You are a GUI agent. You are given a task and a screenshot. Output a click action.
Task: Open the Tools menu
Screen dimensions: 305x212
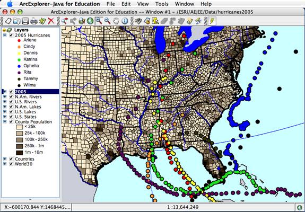[x=162, y=4]
